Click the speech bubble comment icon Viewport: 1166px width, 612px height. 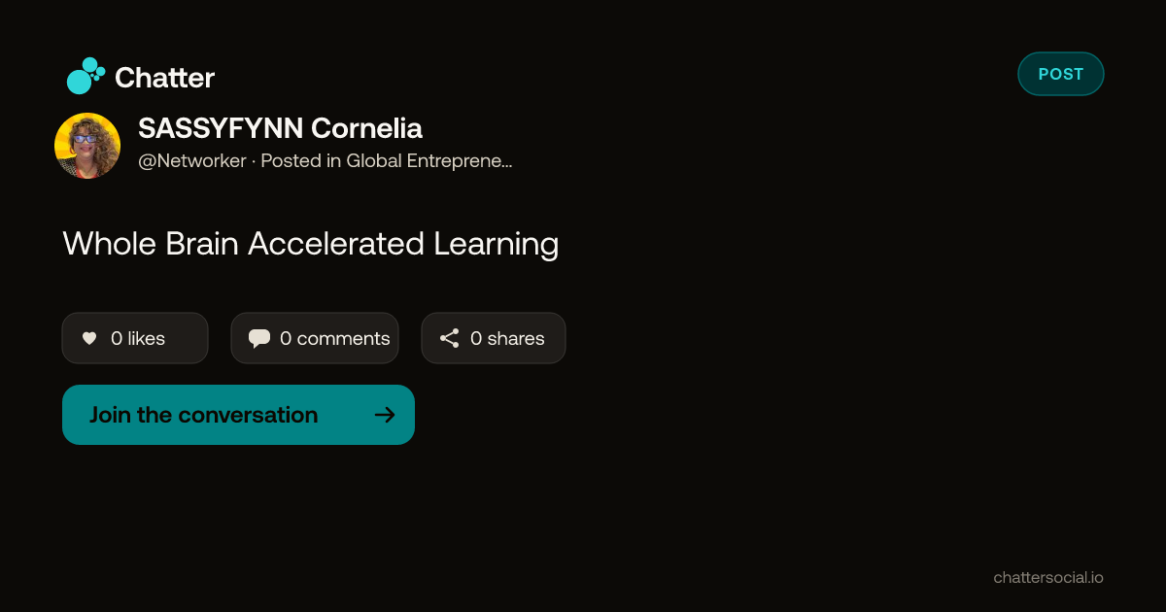[259, 338]
